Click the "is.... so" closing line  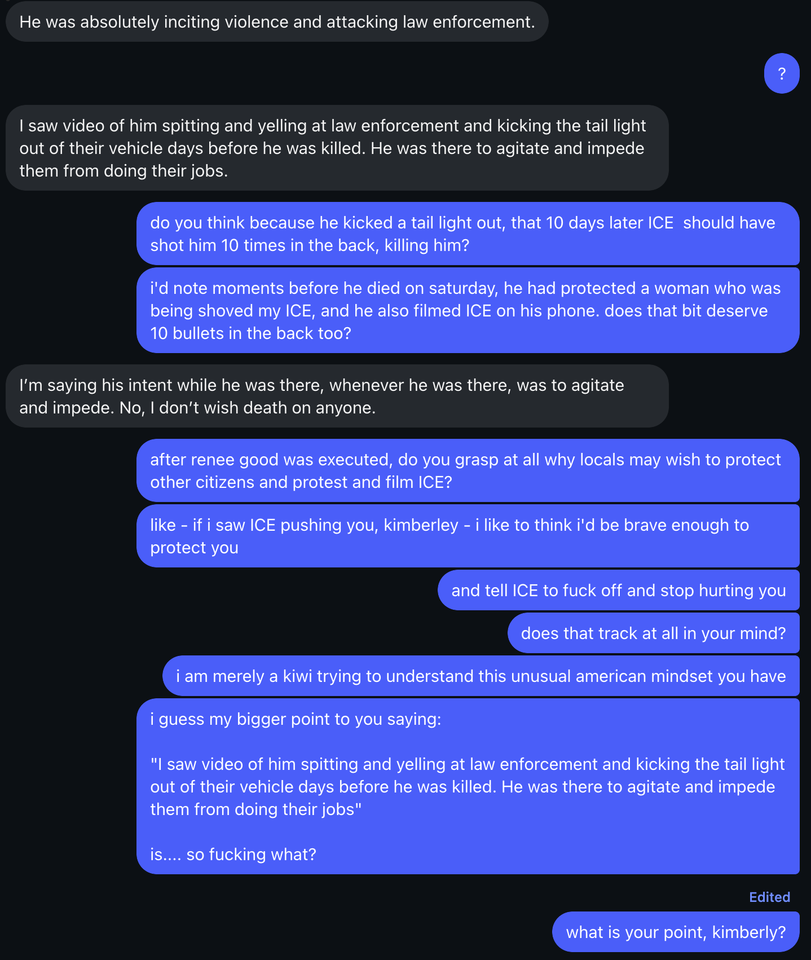(x=233, y=855)
